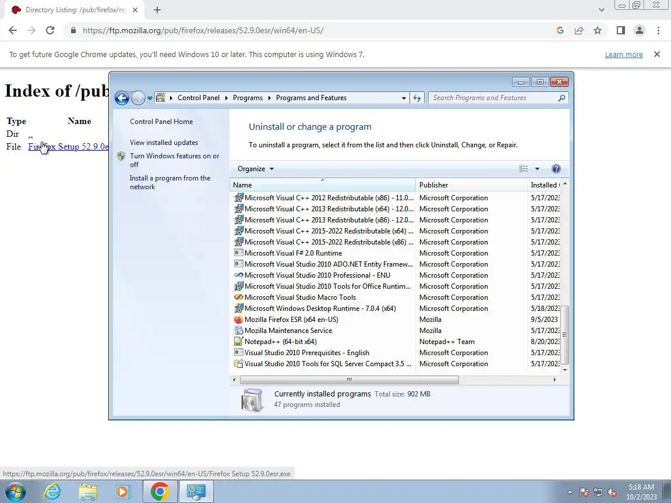Open Chrome tab search chevron
671x503 pixels.
[x=601, y=10]
